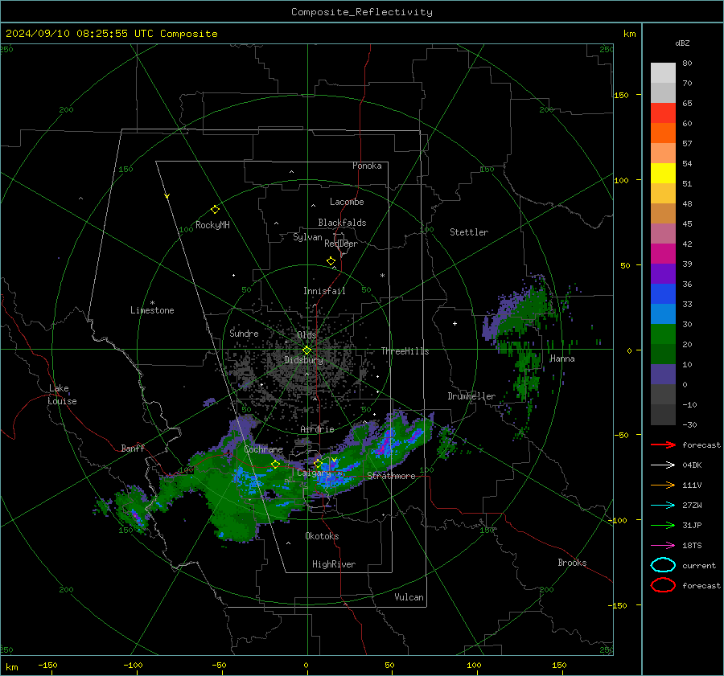Click the 150 tick on the bottom km axis
Image resolution: width=724 pixels, height=676 pixels.
point(559,665)
